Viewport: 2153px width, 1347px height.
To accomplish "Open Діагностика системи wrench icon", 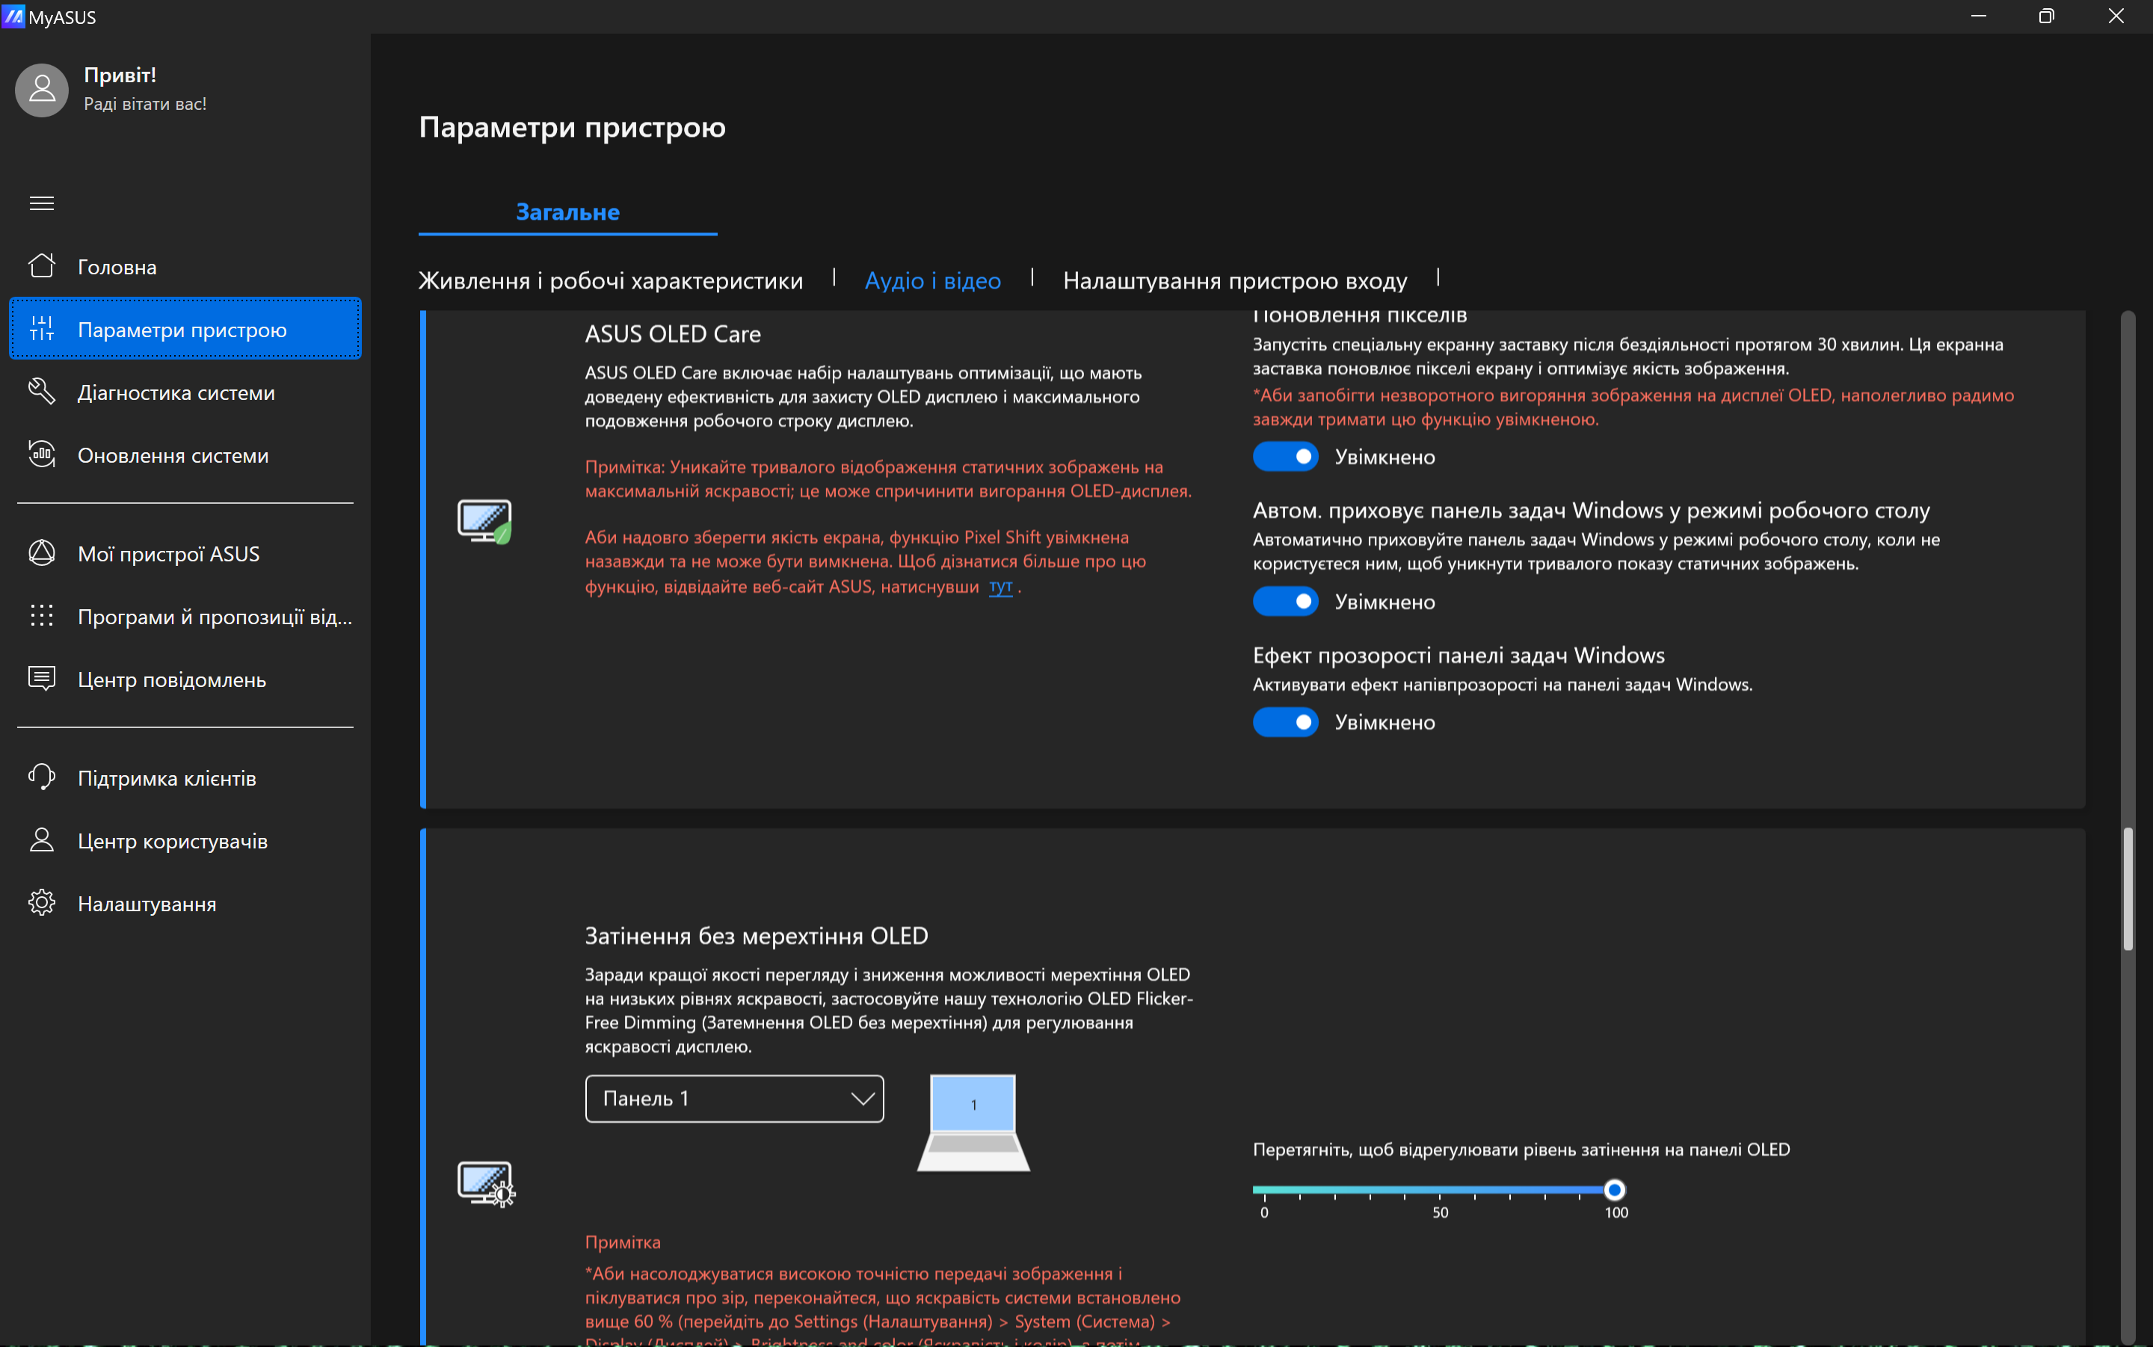I will [x=42, y=392].
